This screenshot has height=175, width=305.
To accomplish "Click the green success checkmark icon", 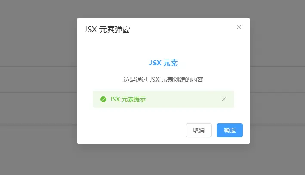I will (103, 99).
